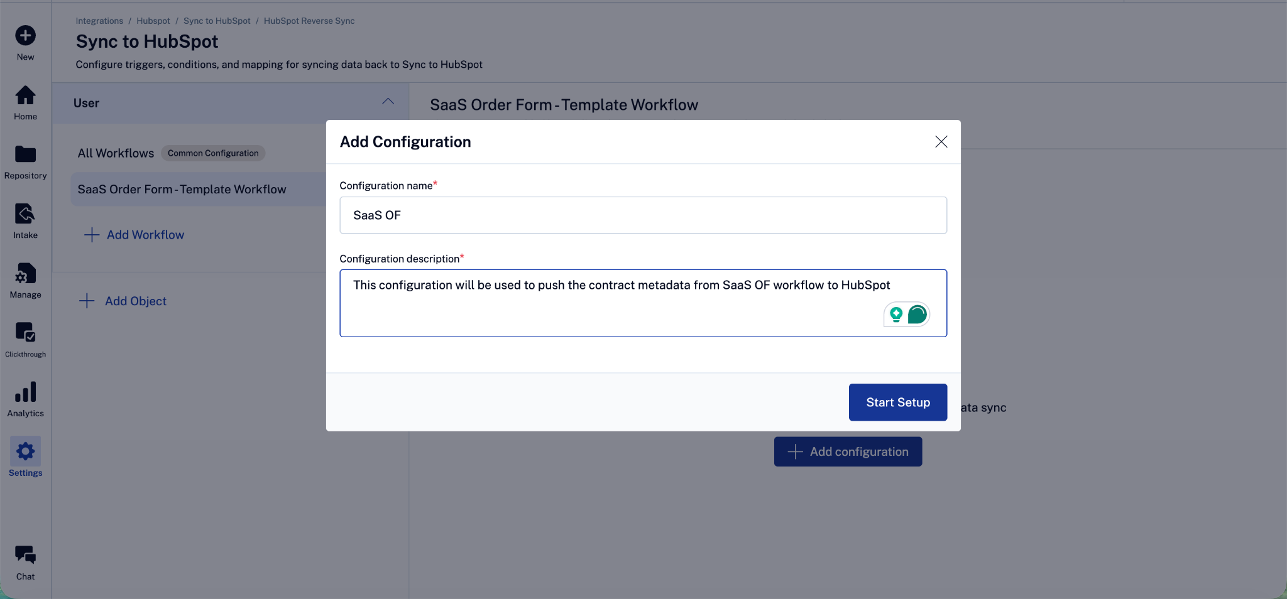Click the New plus icon in sidebar
The image size is (1287, 599).
coord(25,36)
